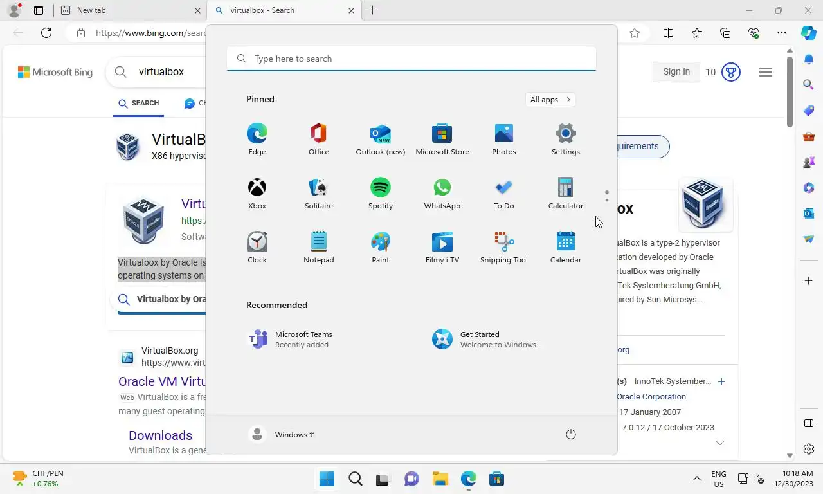Expand the All apps list

click(550, 100)
